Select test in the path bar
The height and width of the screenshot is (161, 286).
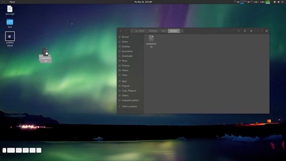click(x=164, y=31)
